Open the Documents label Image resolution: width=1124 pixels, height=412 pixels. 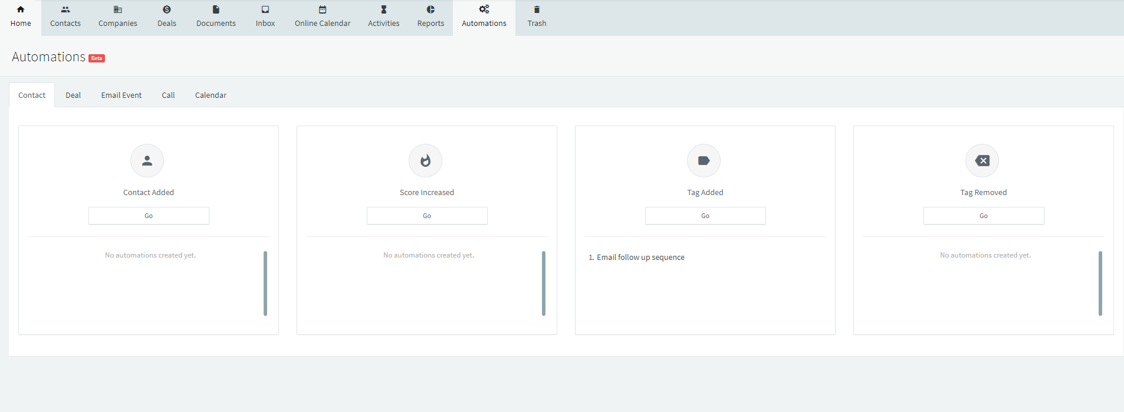(x=216, y=24)
